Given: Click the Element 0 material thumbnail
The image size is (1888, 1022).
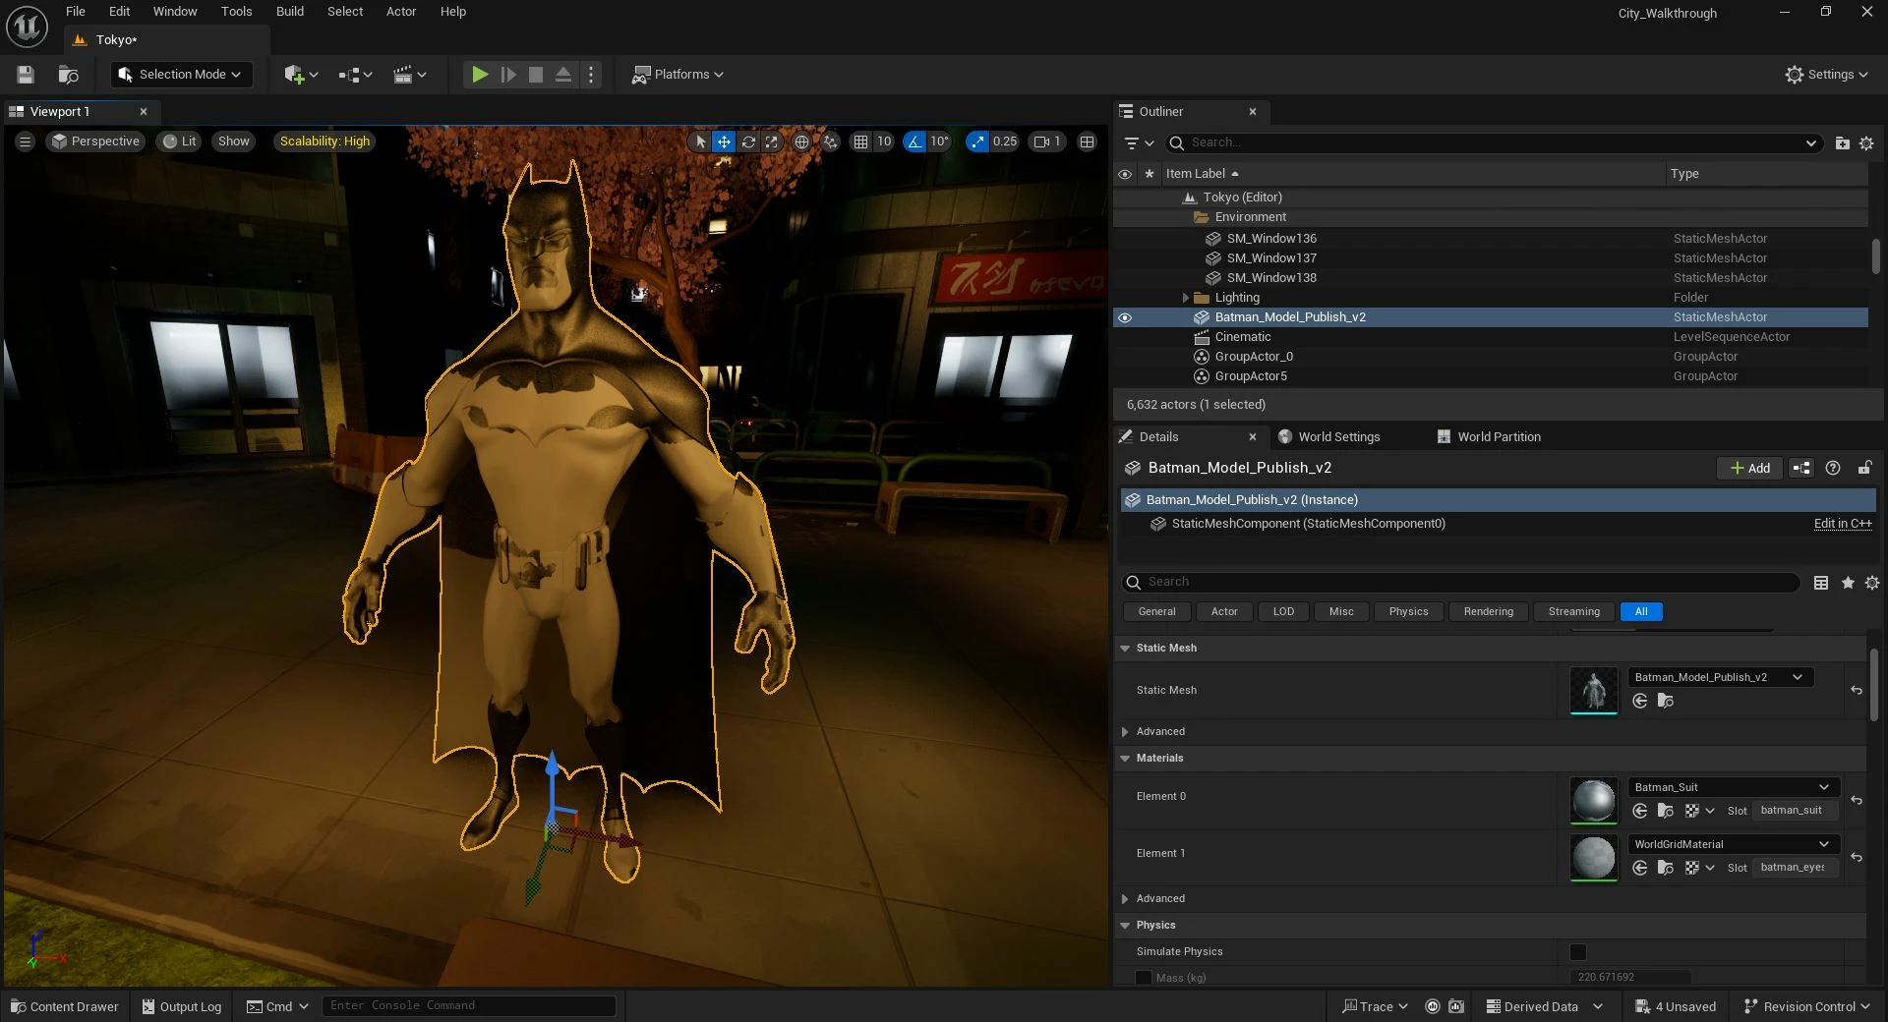Looking at the screenshot, I should pos(1594,801).
